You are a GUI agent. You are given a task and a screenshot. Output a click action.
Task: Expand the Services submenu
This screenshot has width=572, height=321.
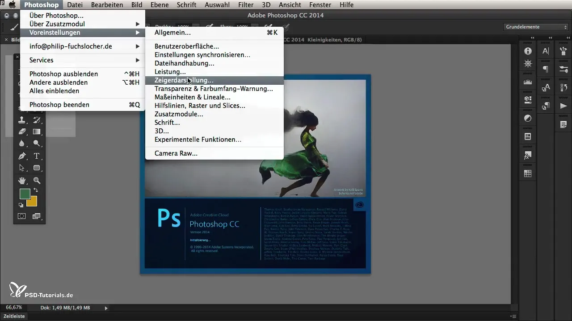point(83,60)
